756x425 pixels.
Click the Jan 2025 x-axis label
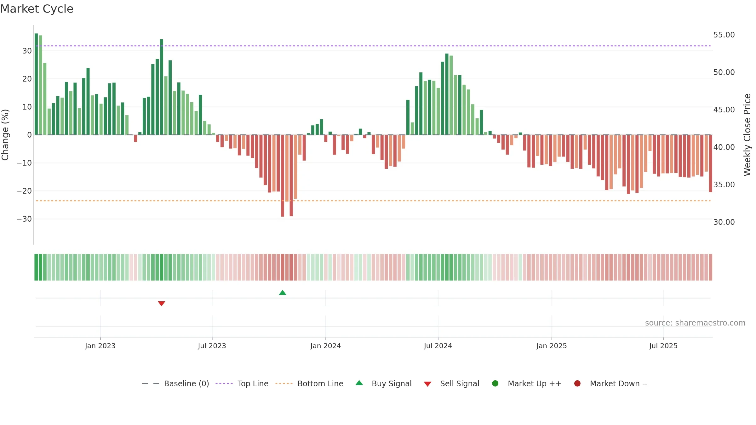click(552, 346)
